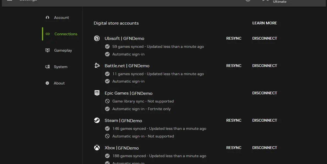Open the hamburger menu icon
The height and width of the screenshot is (164, 327).
[x=9, y=1]
